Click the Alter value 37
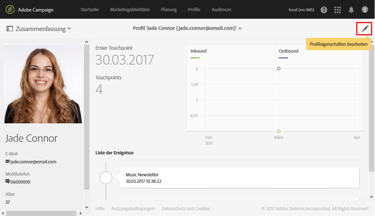The height and width of the screenshot is (216, 375). click(8, 202)
